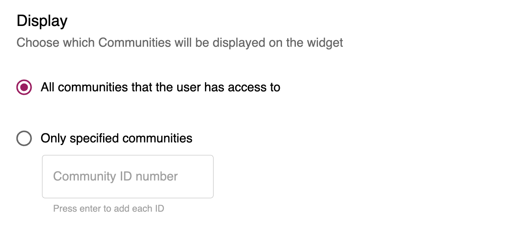Image resolution: width=525 pixels, height=232 pixels.
Task: Click the 'Display' section heading
Action: tap(42, 21)
